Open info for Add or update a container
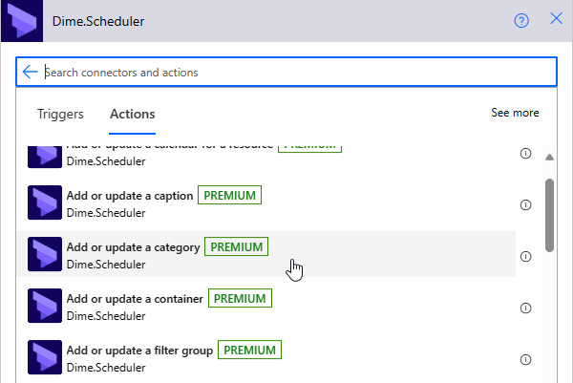 tap(525, 308)
